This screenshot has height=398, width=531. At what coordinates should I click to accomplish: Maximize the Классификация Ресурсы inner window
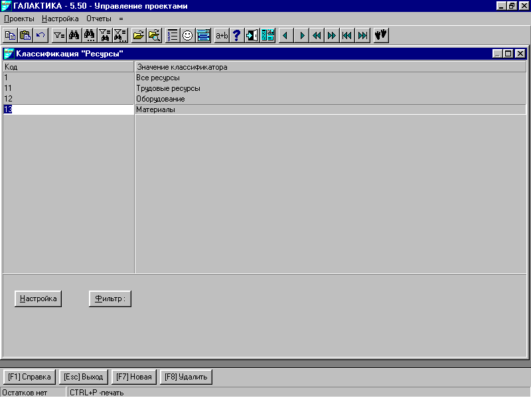click(x=508, y=54)
